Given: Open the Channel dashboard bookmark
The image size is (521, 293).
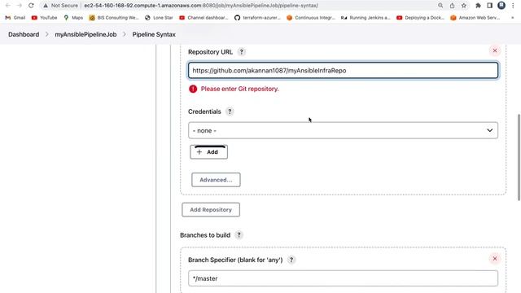Looking at the screenshot, I should coord(204,18).
